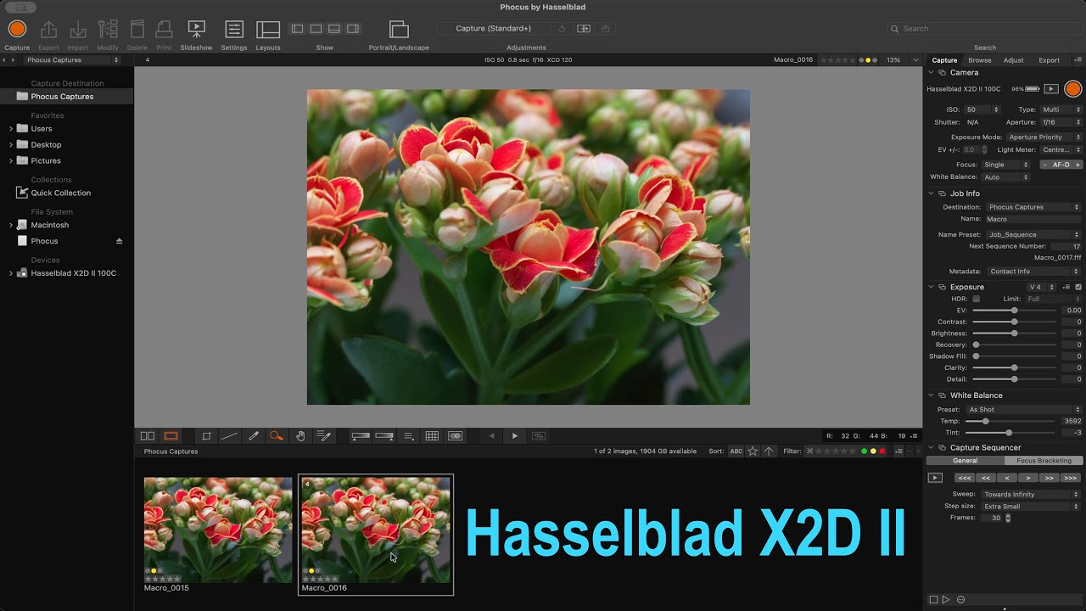Toggle the grid overlay icon
The image size is (1086, 611).
tap(432, 436)
